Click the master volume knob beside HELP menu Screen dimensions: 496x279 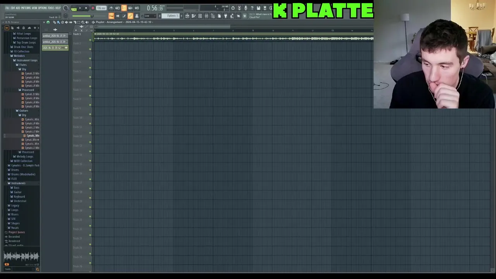click(65, 8)
